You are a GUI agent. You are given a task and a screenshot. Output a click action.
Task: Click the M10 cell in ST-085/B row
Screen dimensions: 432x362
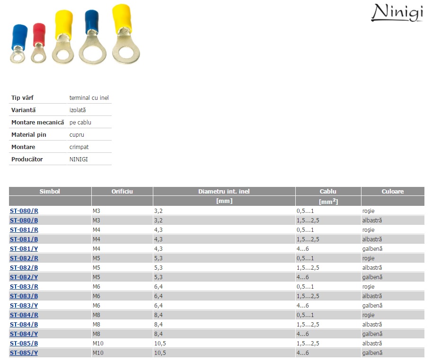click(x=98, y=344)
